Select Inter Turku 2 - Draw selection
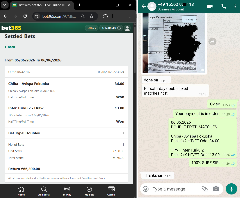240x198 pixels. pyautogui.click(x=26, y=108)
